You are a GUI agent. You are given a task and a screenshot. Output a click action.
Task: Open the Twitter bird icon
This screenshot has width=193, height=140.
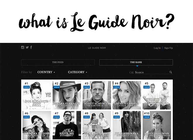point(27,47)
